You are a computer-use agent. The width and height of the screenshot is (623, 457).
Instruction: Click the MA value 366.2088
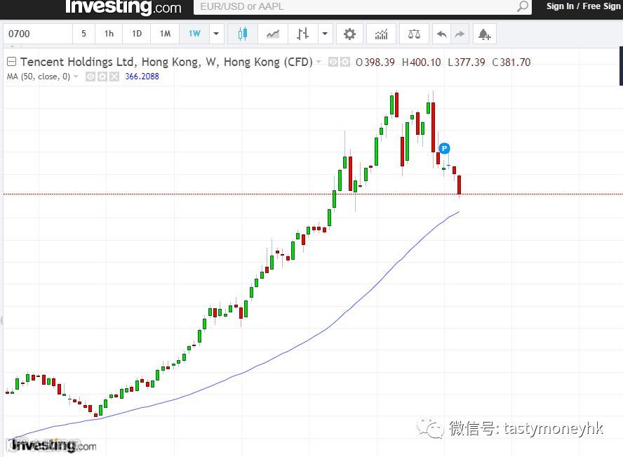click(x=142, y=77)
